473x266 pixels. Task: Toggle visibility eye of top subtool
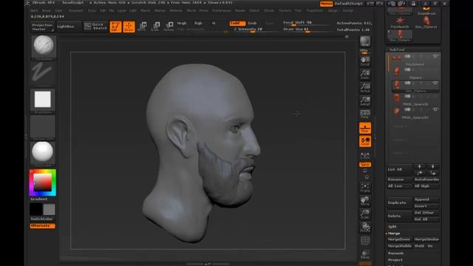(435, 56)
